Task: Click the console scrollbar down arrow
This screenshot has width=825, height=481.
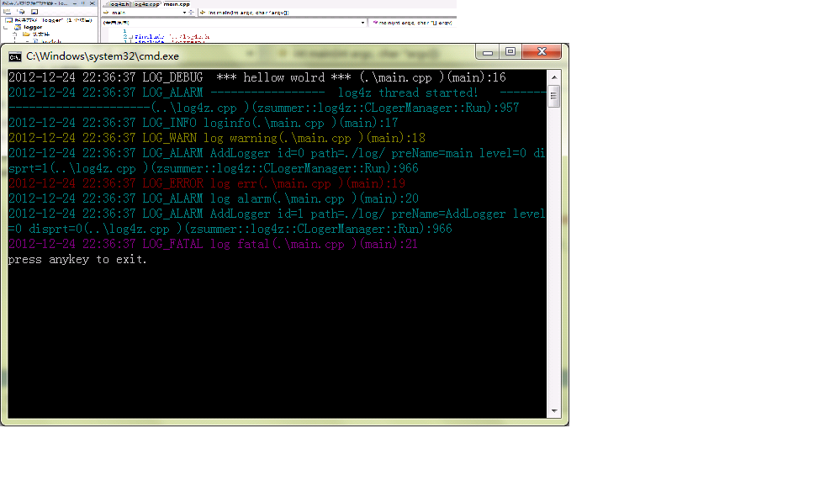Action: [x=554, y=411]
